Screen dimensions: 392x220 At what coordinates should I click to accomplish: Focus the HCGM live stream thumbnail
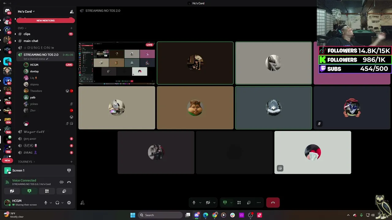[x=117, y=63]
